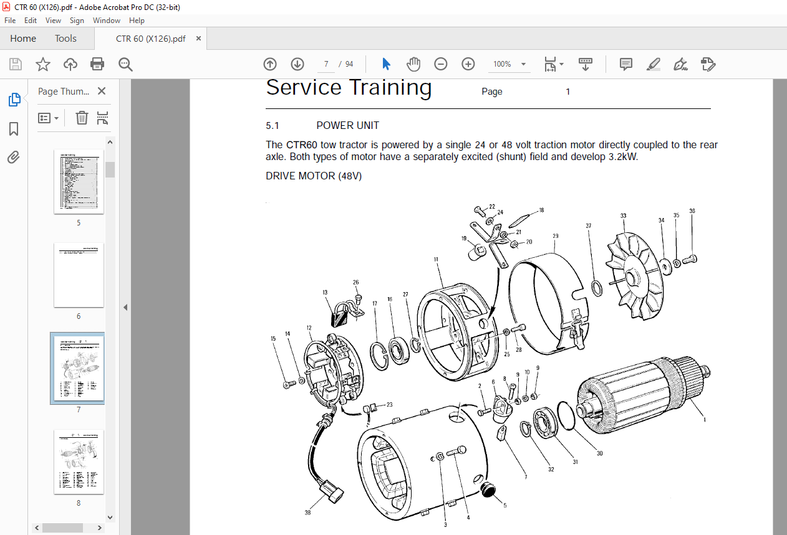Switch to the Tools tab
787x535 pixels.
tap(65, 39)
